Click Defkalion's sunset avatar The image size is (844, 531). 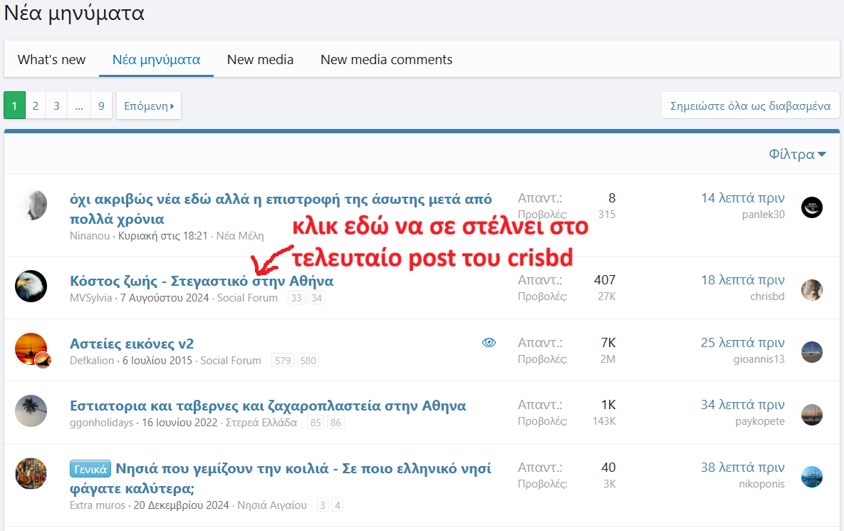pos(31,349)
